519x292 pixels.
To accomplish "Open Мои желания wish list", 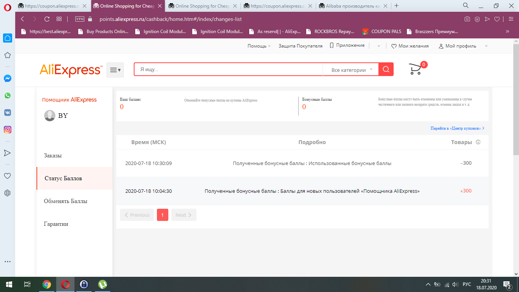I will click(x=410, y=46).
